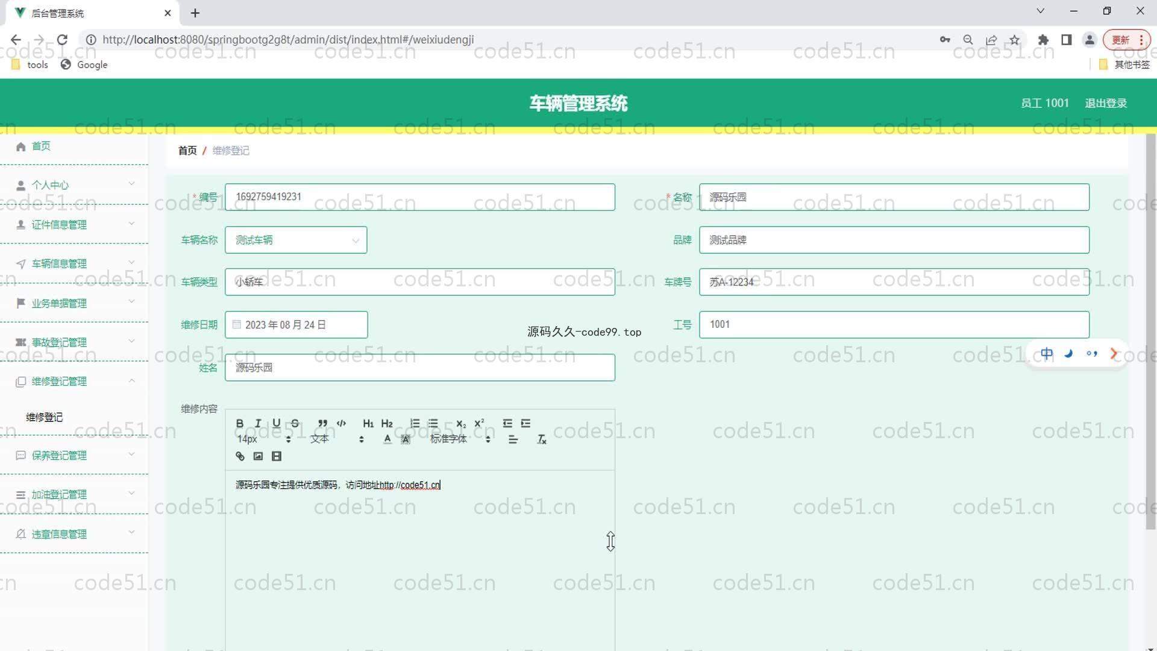Insert a video in the editor
The image size is (1157, 651).
(277, 456)
